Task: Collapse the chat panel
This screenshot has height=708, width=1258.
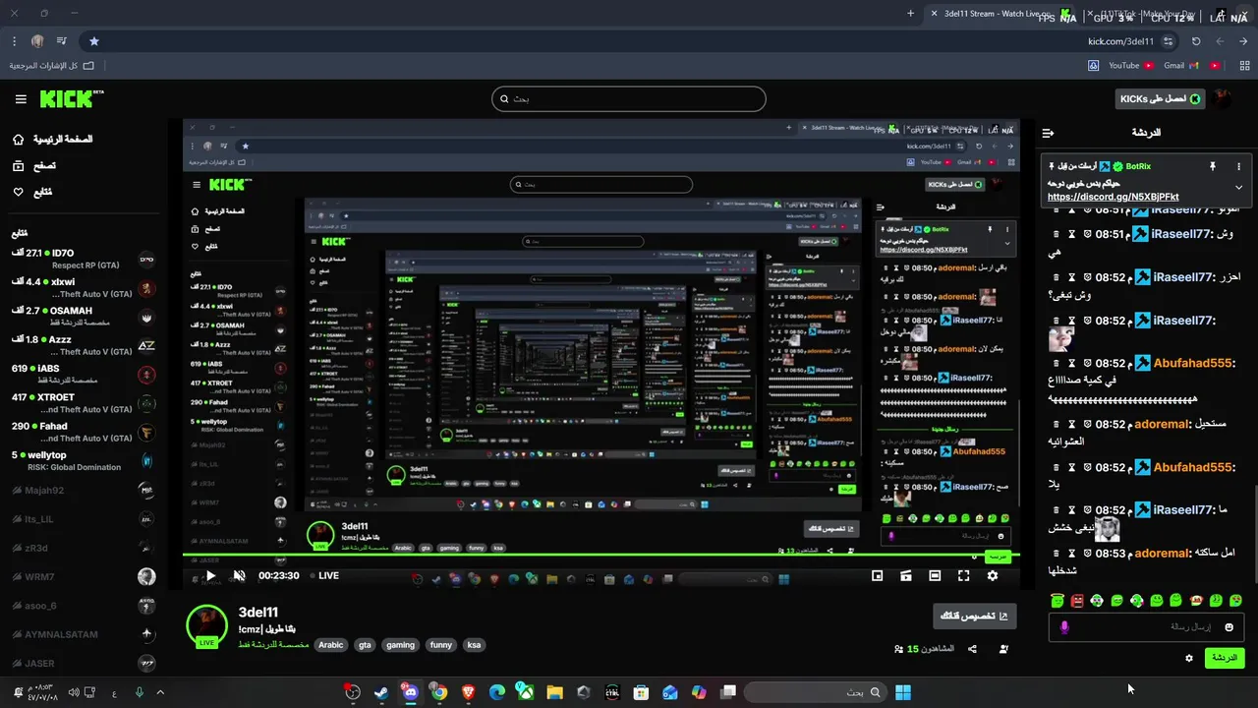Action: click(1048, 132)
